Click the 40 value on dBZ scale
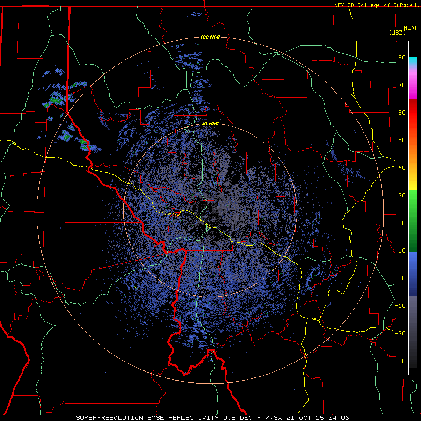Screen dimensions: 421x421 (402, 167)
